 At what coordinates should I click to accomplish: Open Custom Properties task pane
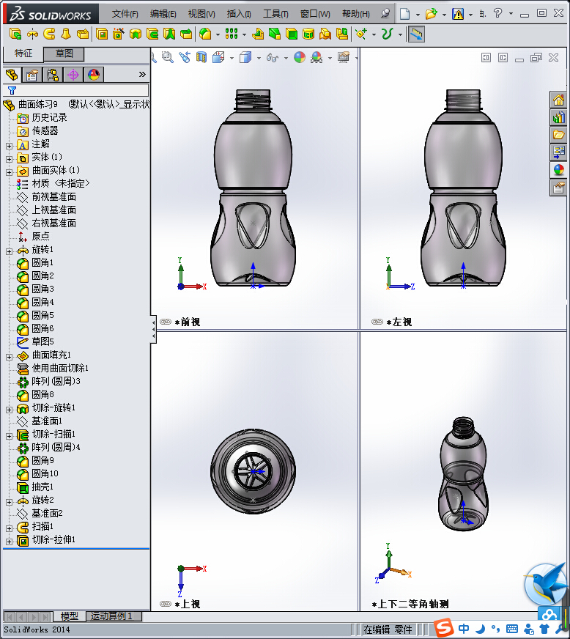(x=558, y=188)
